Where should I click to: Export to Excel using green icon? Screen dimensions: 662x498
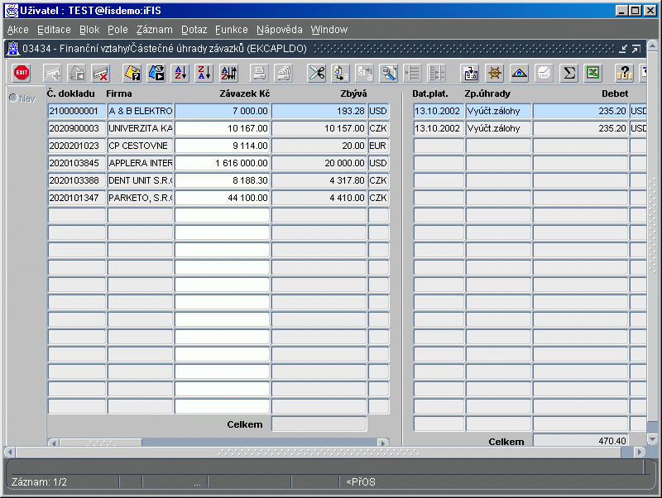(x=592, y=74)
